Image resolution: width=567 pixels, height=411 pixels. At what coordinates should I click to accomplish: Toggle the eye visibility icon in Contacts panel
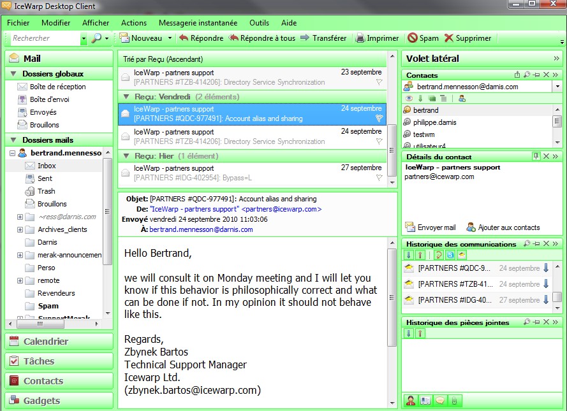point(409,98)
